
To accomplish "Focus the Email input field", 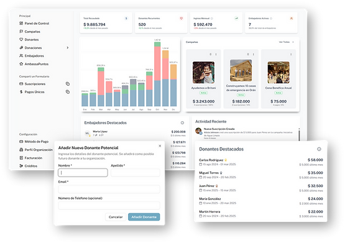I will 109,189.
